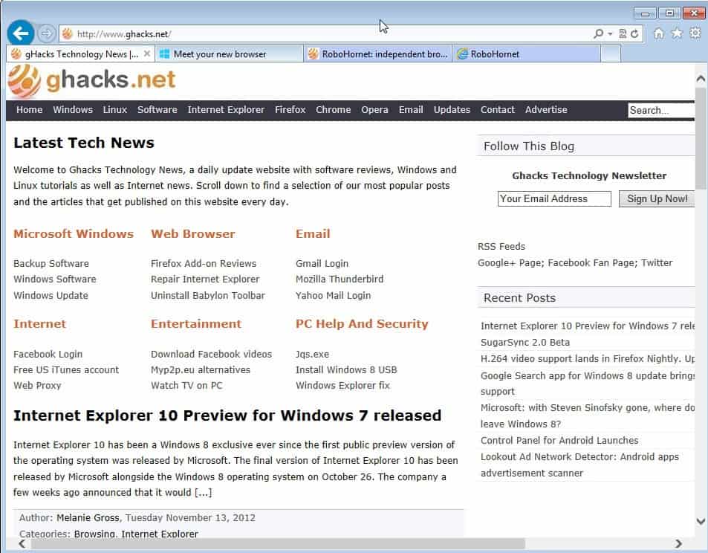Focus the Your Email Address field
The width and height of the screenshot is (708, 553).
click(554, 198)
